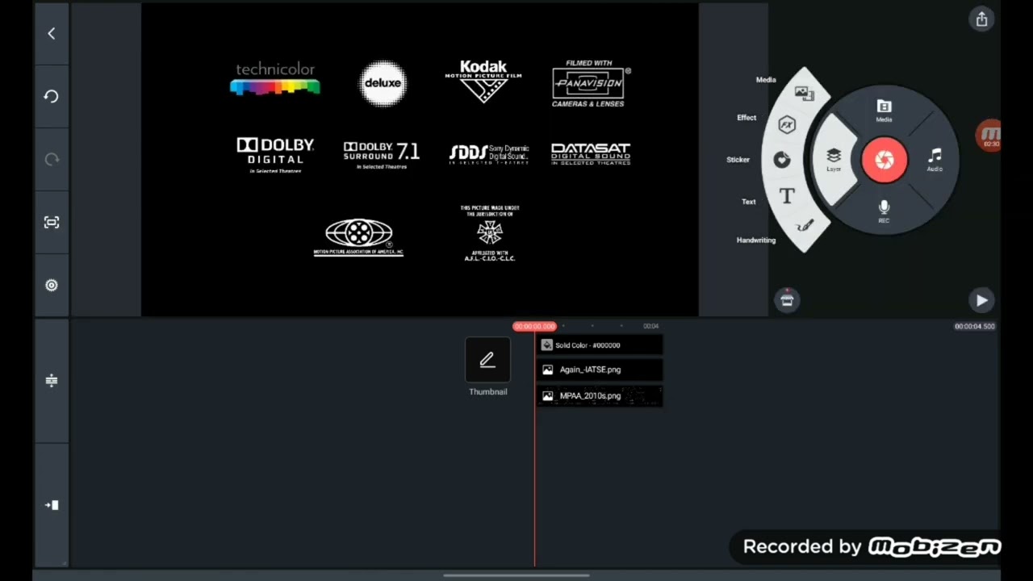Jump to end of timeline icon
The height and width of the screenshot is (581, 1033).
click(x=52, y=505)
